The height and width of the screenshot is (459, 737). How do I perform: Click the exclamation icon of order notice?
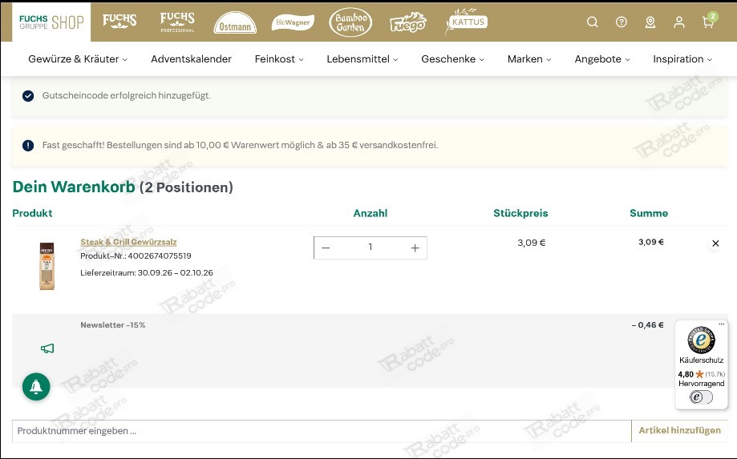coord(28,146)
